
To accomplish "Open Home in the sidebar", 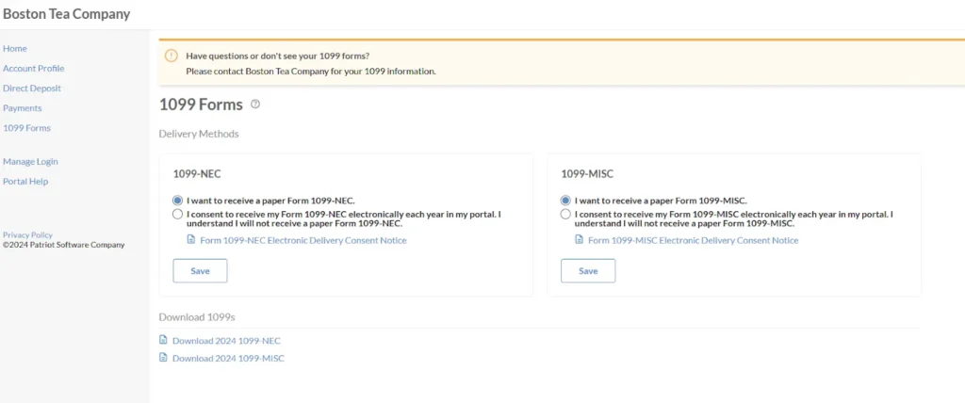I will (x=15, y=49).
